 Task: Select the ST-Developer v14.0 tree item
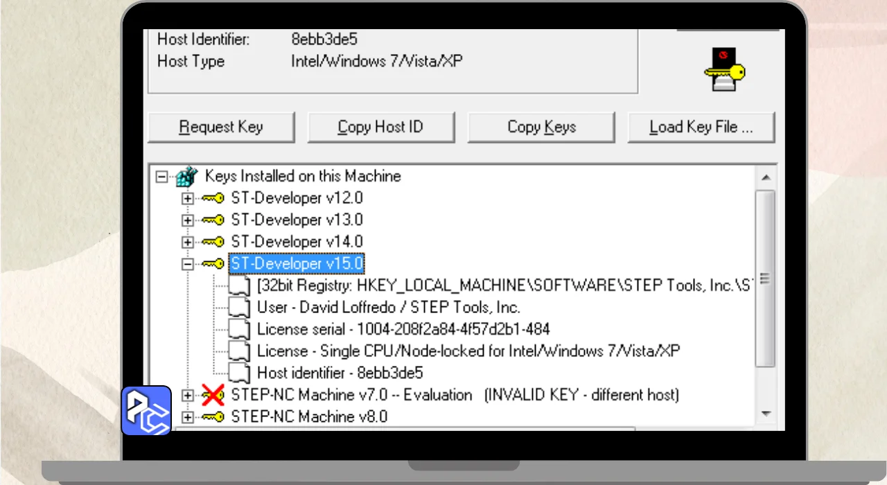[297, 242]
